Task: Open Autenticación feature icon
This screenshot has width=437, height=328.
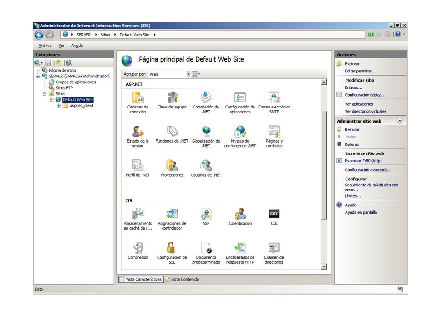Action: 240,217
